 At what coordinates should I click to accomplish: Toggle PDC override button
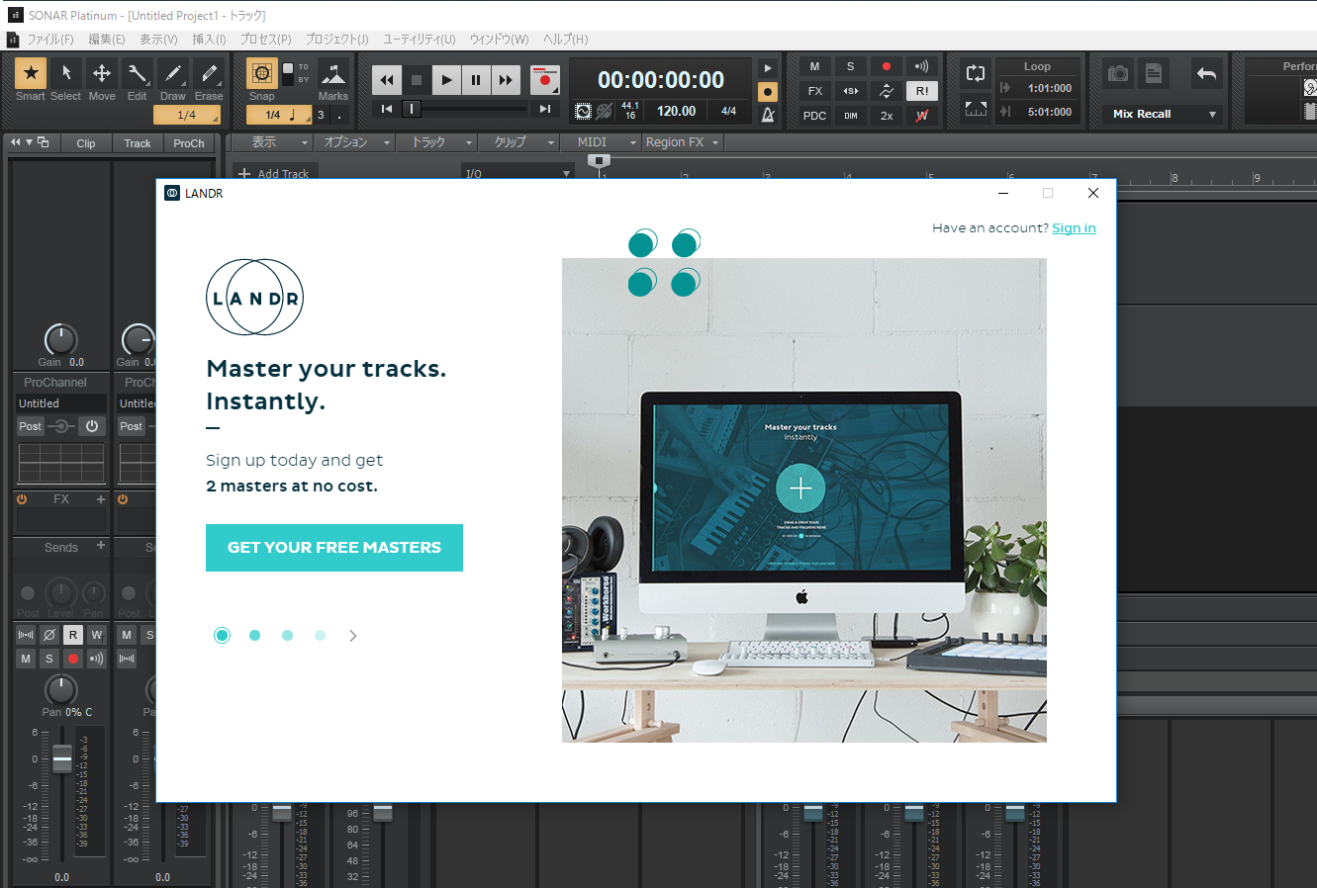pos(814,116)
